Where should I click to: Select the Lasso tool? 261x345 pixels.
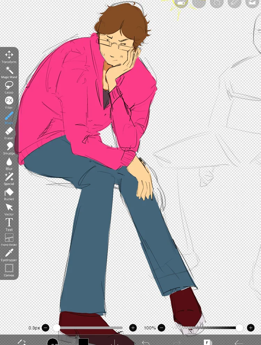(9, 87)
